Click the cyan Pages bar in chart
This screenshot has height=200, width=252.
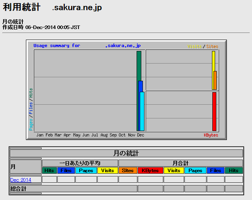[142, 111]
